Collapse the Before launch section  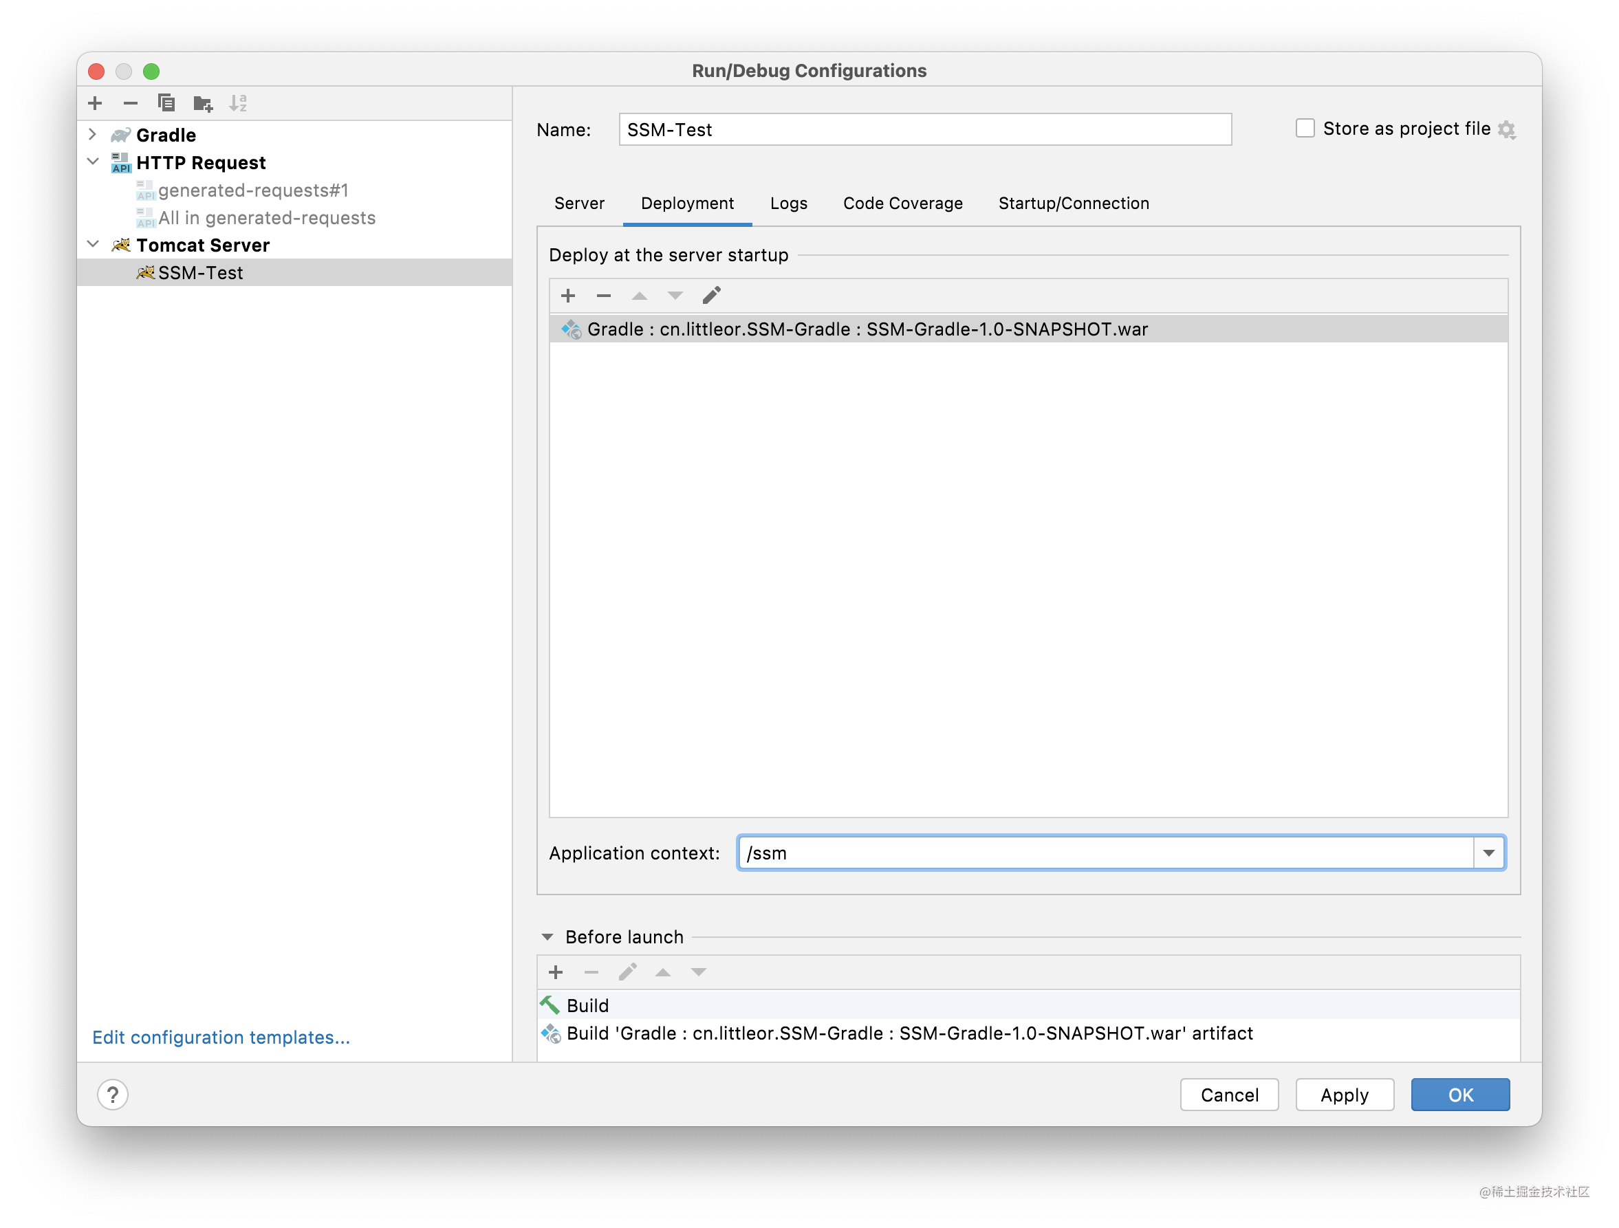(x=547, y=936)
